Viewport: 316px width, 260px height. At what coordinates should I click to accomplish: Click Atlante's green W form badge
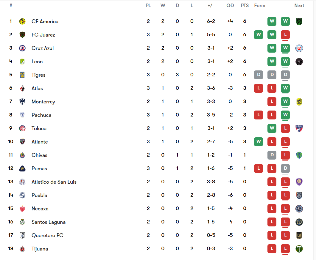click(x=259, y=141)
